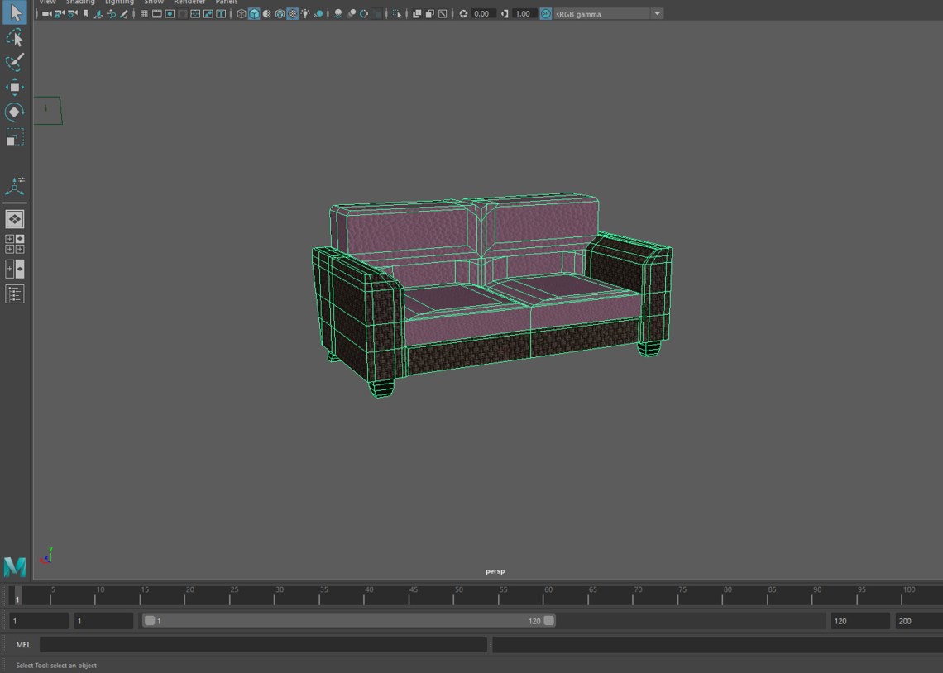Select the arrow Select tool

(x=14, y=12)
